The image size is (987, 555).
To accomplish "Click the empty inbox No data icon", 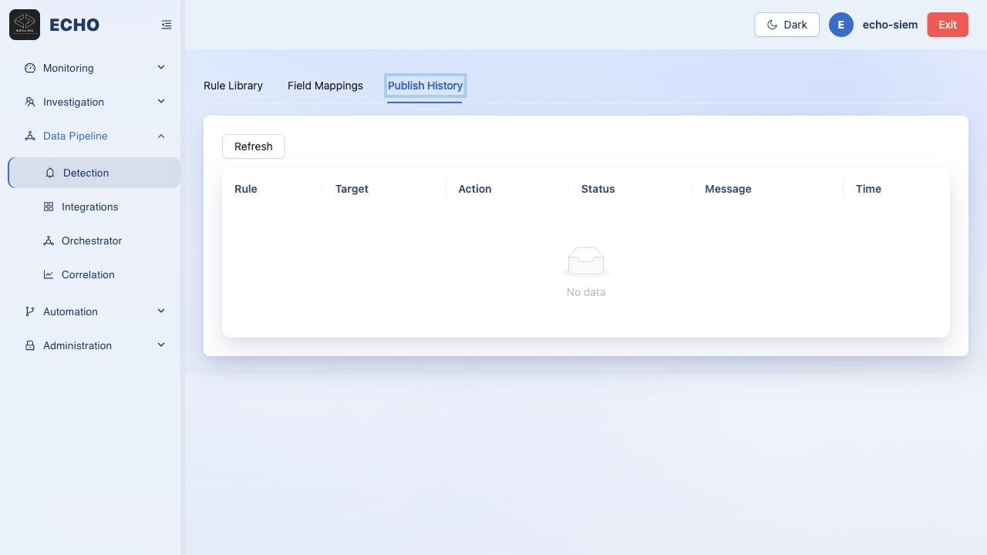I will click(586, 262).
